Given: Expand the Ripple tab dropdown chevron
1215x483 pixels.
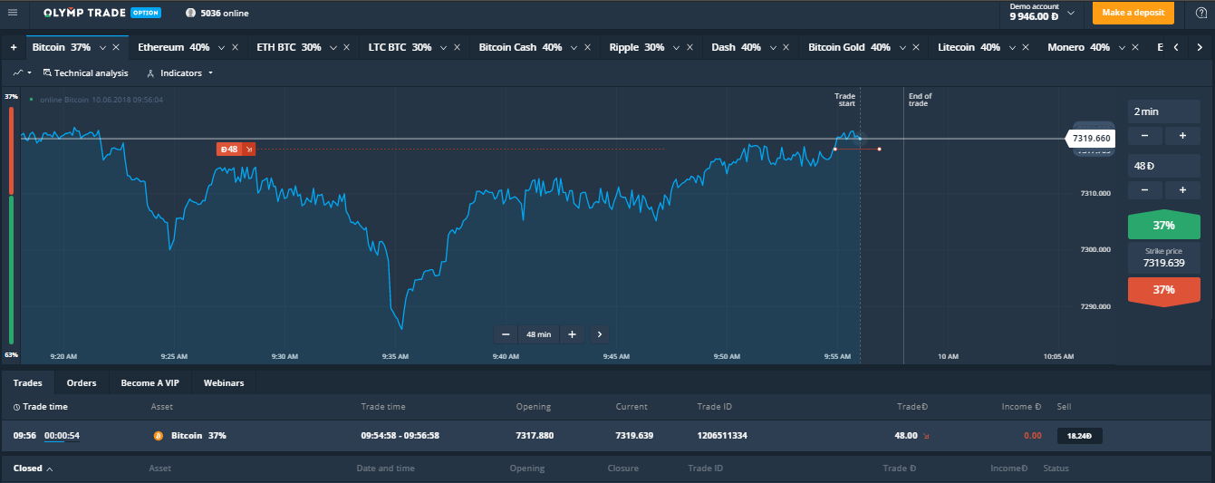Looking at the screenshot, I should [x=676, y=47].
